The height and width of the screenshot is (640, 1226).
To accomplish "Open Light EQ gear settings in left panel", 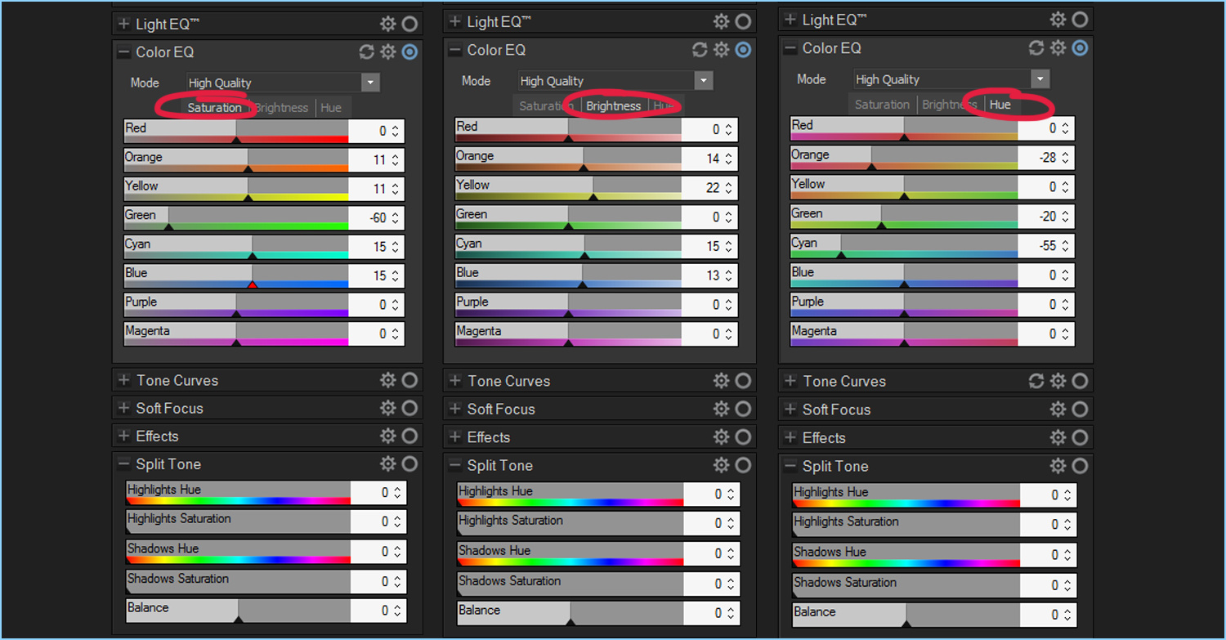I will pyautogui.click(x=388, y=24).
